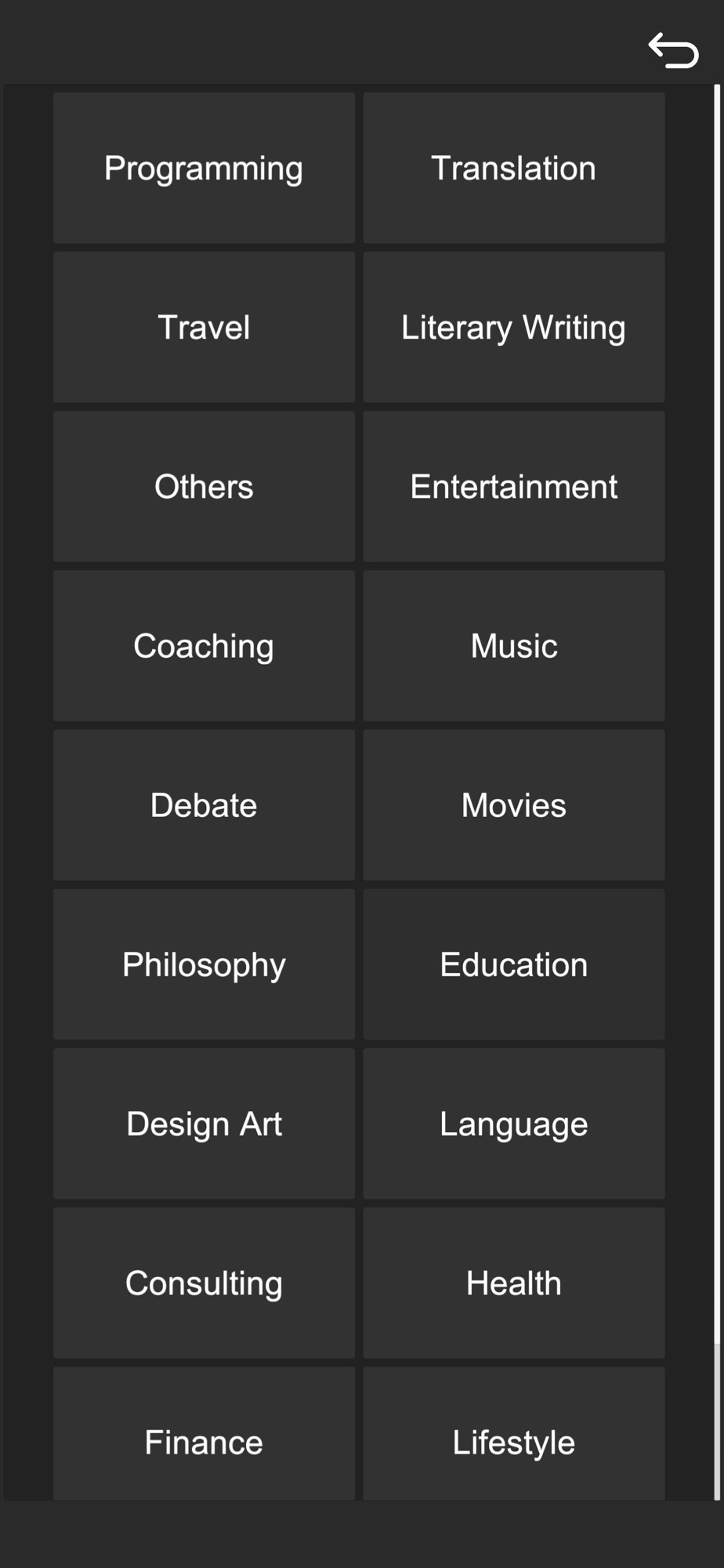
Task: Select the Health tile
Action: (514, 1282)
